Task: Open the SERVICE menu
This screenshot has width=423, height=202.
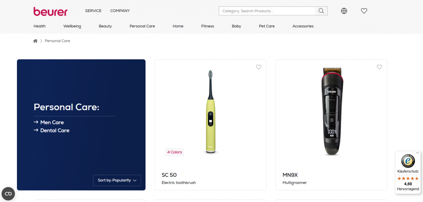Action: coord(93,11)
